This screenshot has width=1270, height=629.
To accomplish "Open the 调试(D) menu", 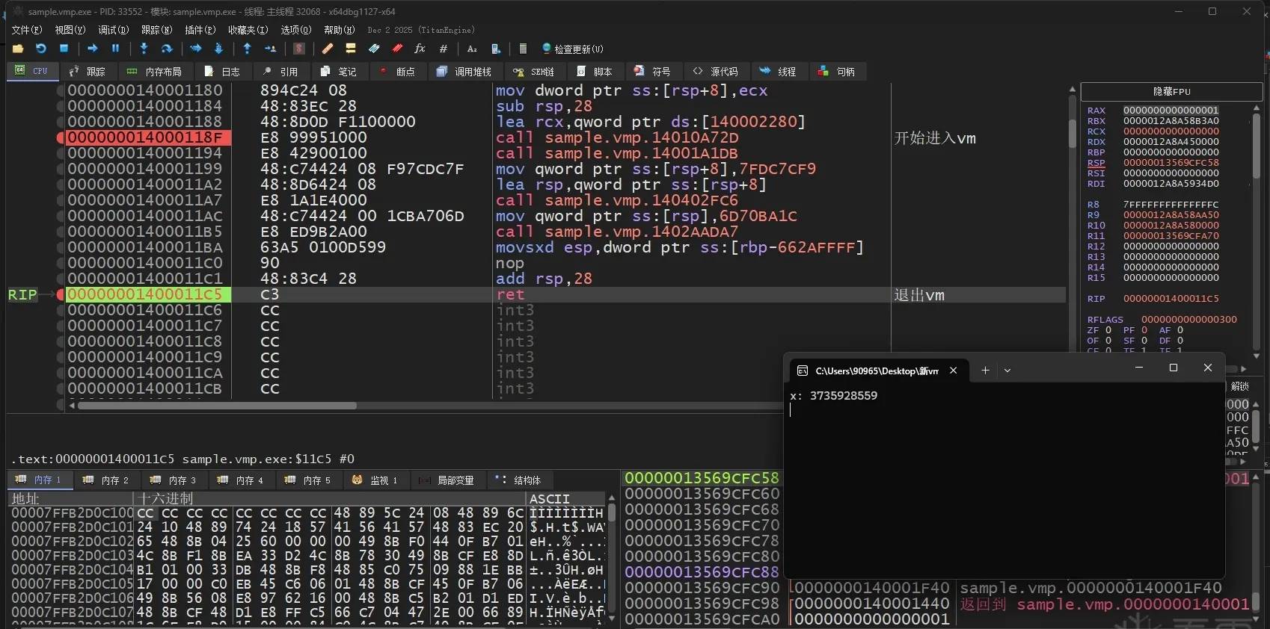I will [114, 30].
